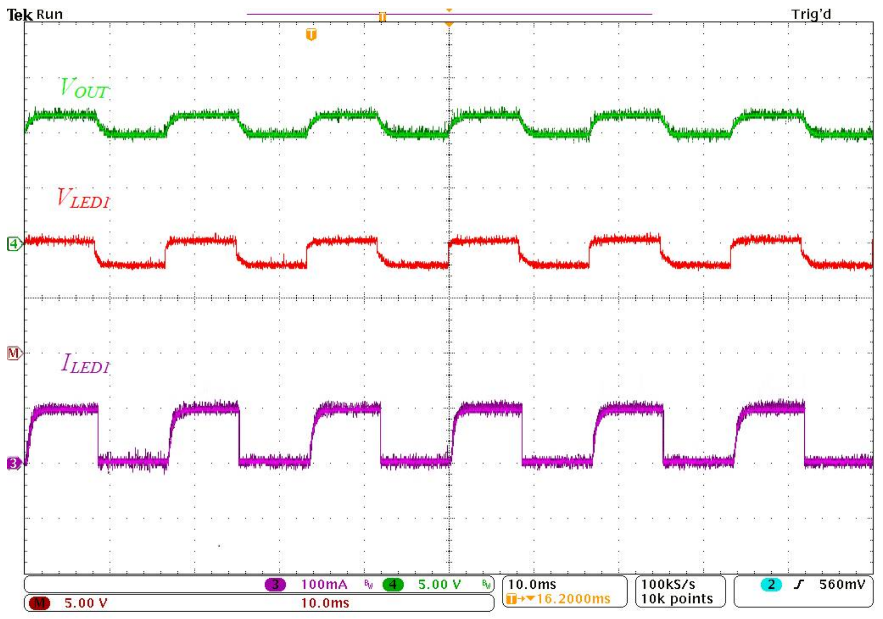Click the green VOUT waveform label

pos(84,88)
